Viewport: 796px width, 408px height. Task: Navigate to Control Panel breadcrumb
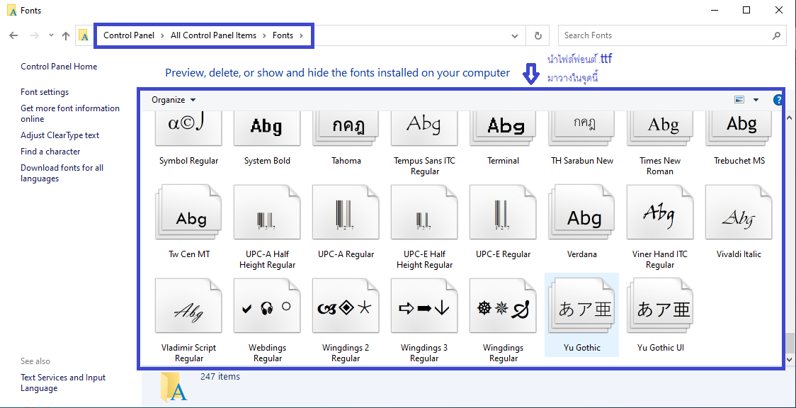pyautogui.click(x=129, y=35)
